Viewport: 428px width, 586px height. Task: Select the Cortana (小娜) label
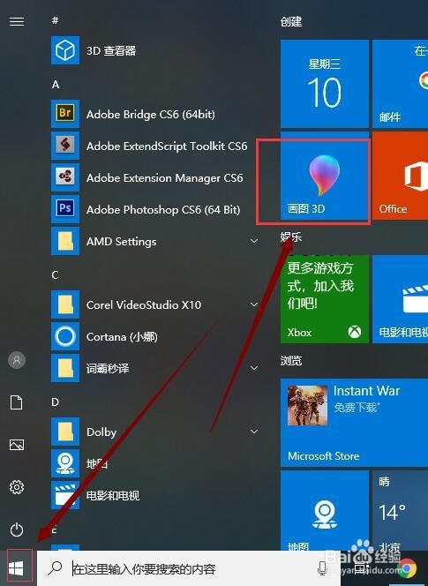click(x=122, y=337)
